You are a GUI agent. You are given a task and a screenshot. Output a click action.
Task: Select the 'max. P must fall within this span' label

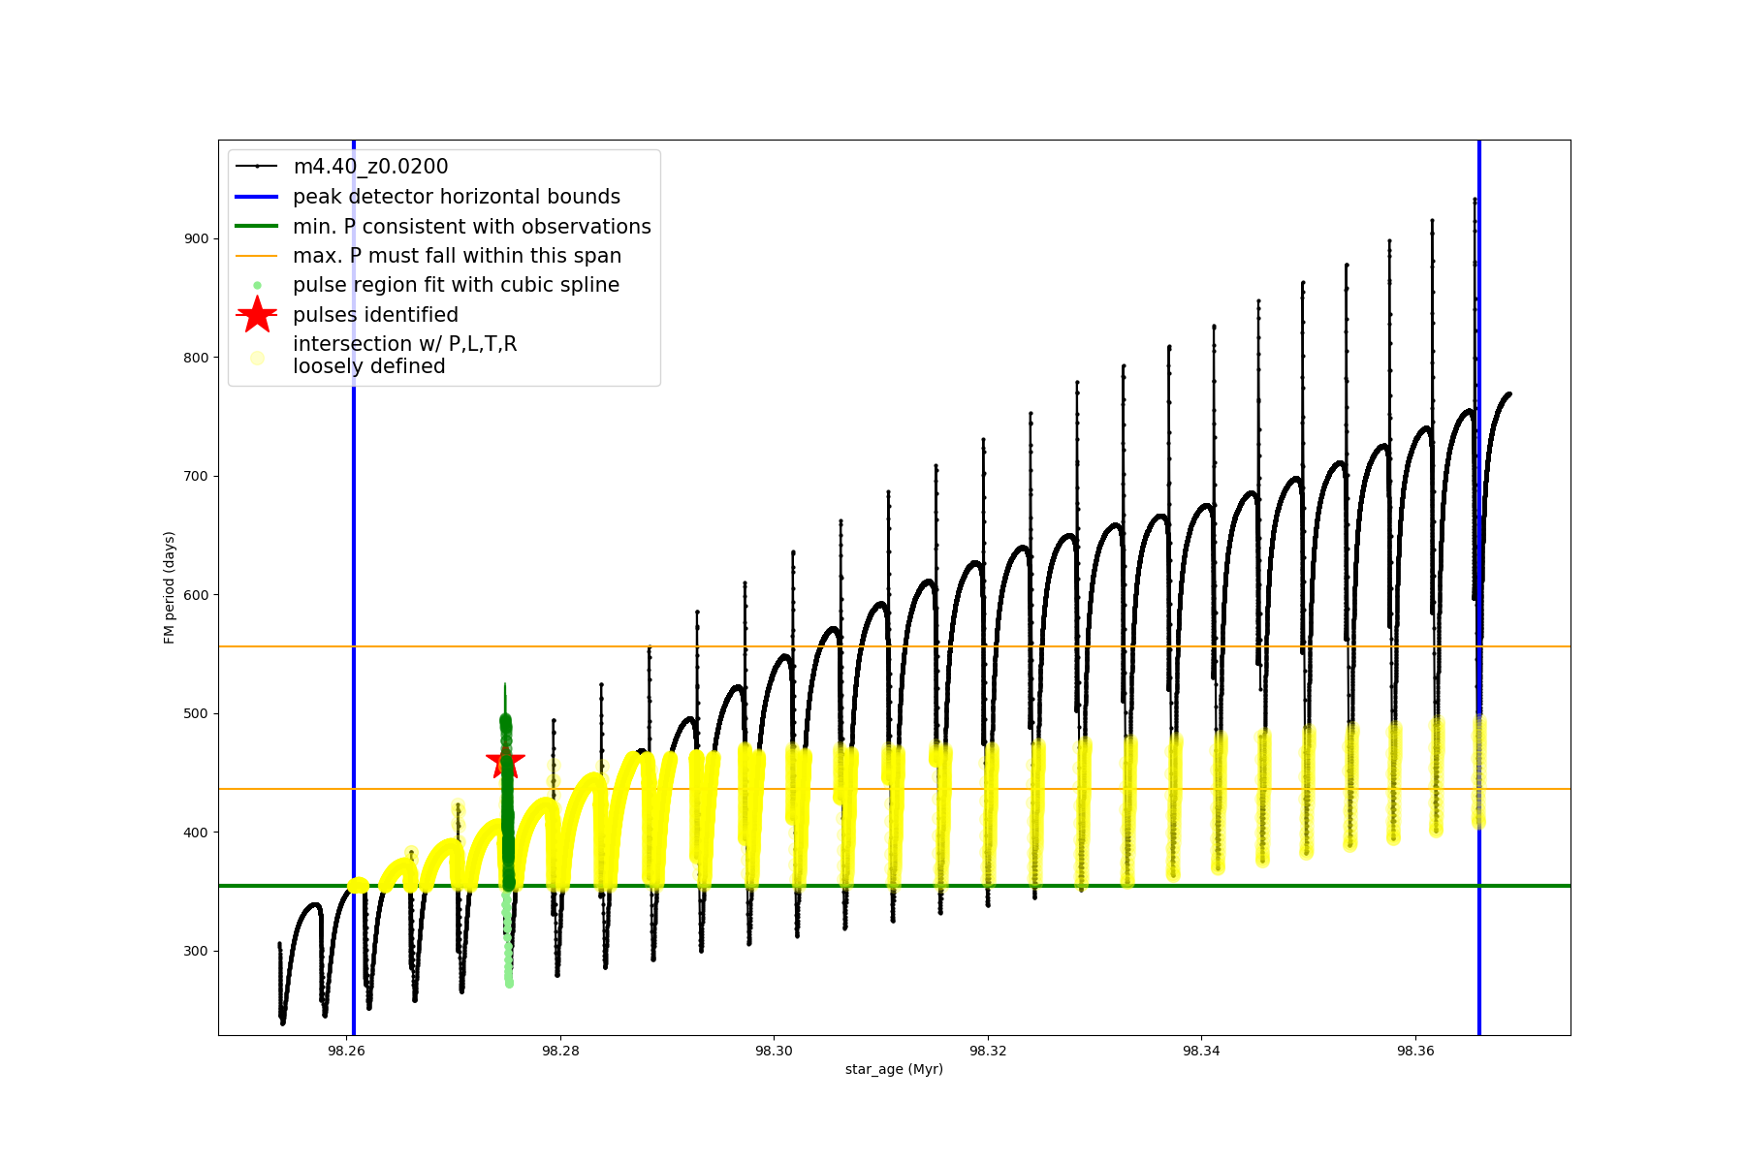tap(457, 256)
